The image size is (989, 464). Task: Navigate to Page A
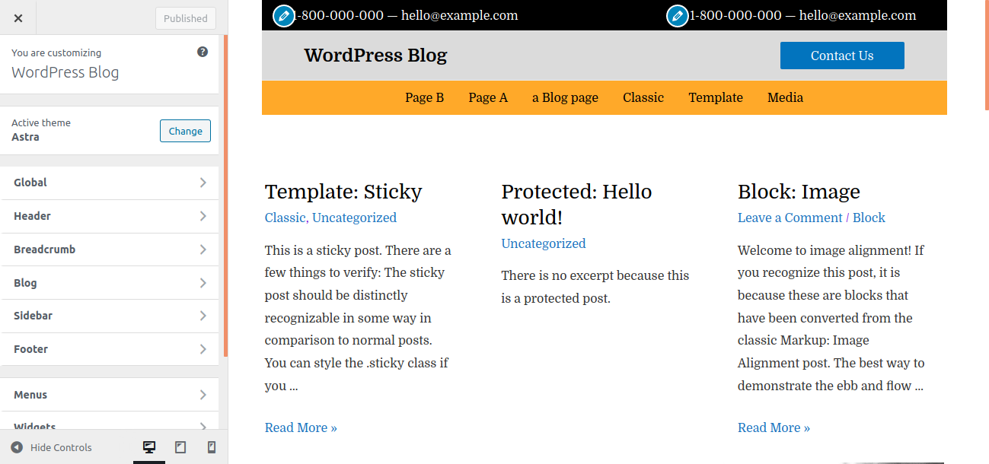[x=488, y=97]
